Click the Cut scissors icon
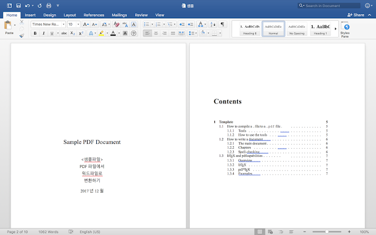The height and width of the screenshot is (235, 376). pos(22,22)
